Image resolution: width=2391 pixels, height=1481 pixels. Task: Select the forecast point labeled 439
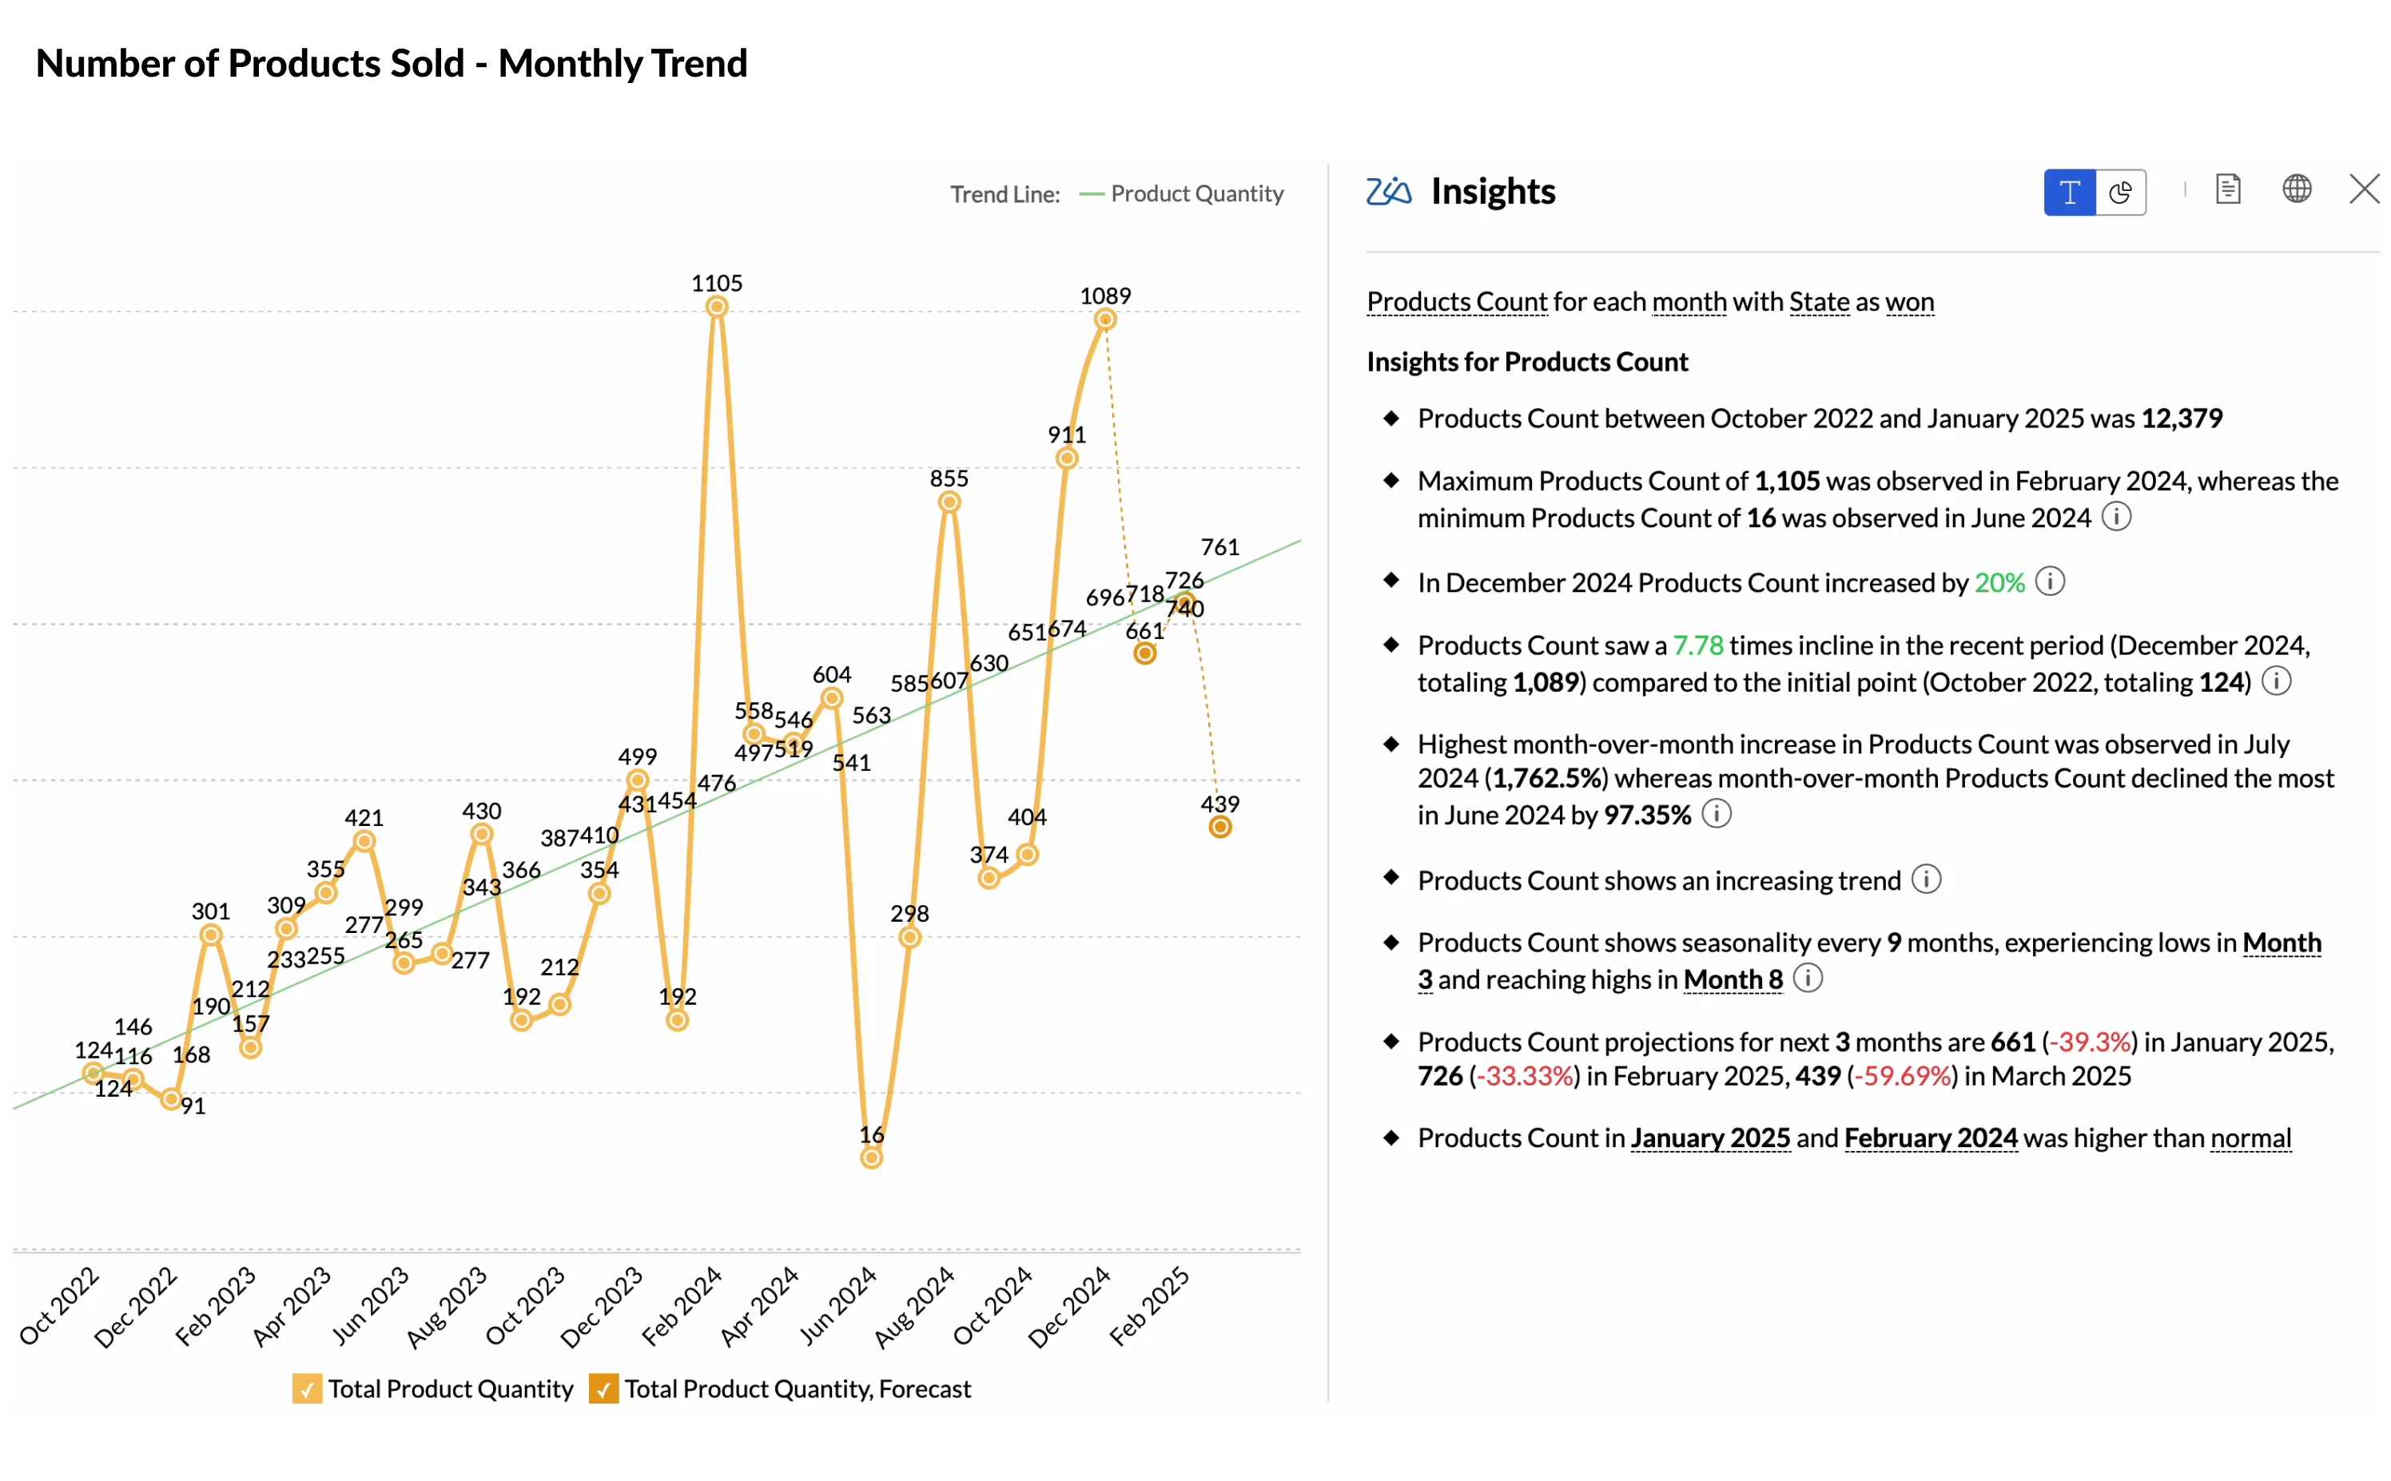click(x=1219, y=828)
